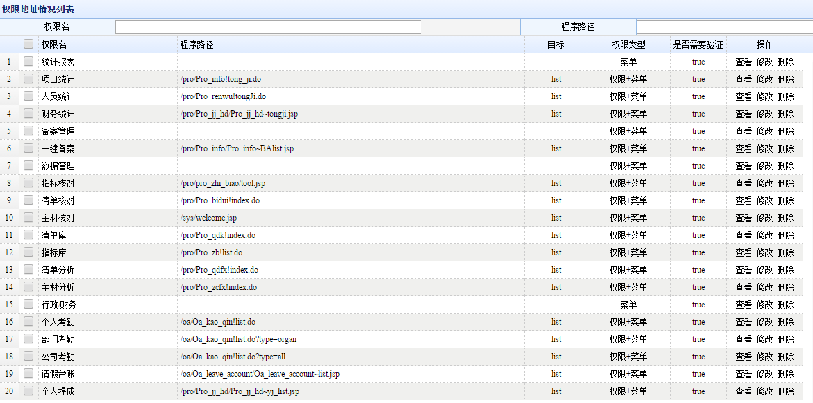
Task: Check the checkbox for 个人考勤 row
Action: click(28, 322)
